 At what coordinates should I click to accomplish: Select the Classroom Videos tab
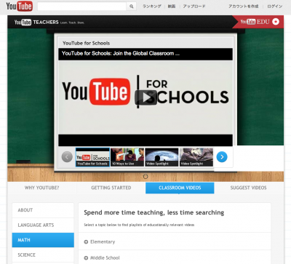(x=180, y=188)
